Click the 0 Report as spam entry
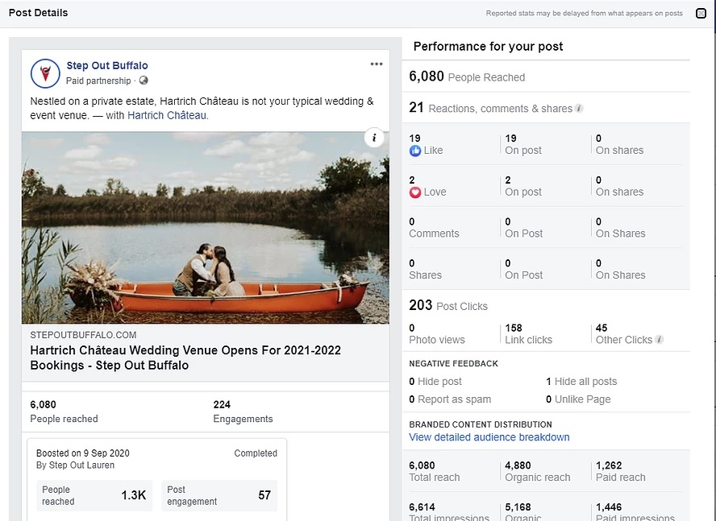Screen dimensions: 716x521 (x=450, y=399)
